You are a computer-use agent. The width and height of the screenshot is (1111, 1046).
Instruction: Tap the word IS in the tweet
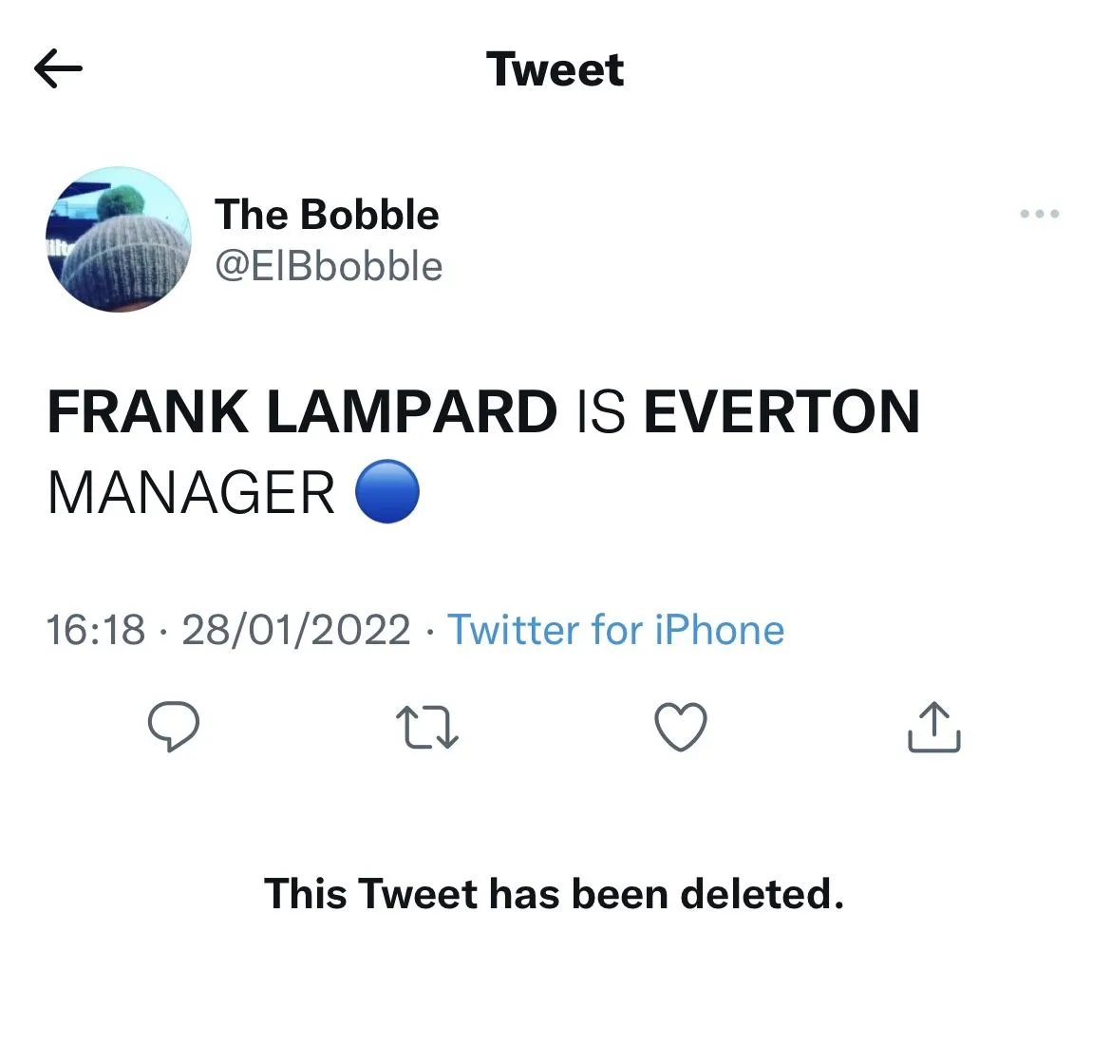(600, 412)
